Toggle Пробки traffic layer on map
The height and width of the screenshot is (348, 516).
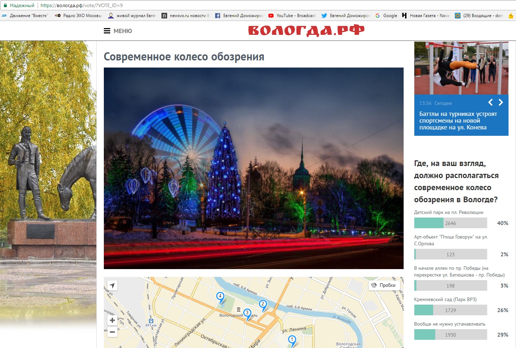[384, 285]
